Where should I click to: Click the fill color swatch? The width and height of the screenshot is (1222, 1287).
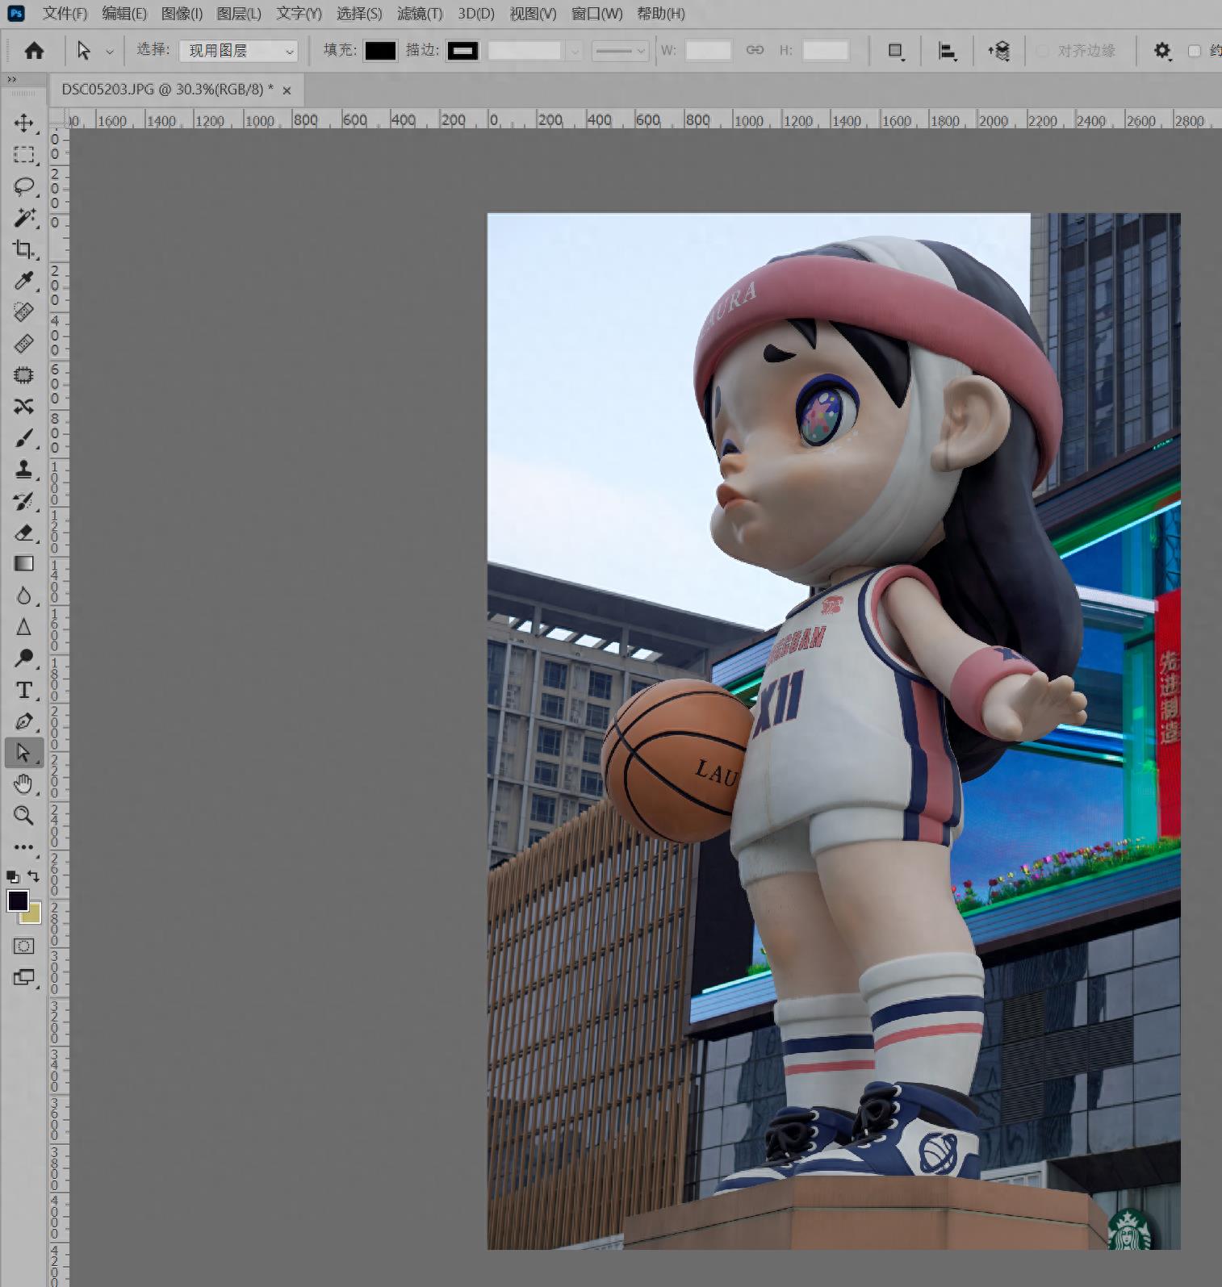click(x=380, y=51)
